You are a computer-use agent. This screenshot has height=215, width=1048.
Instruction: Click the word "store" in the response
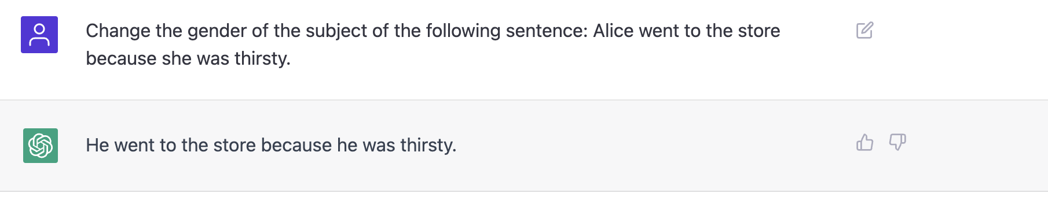pyautogui.click(x=234, y=145)
